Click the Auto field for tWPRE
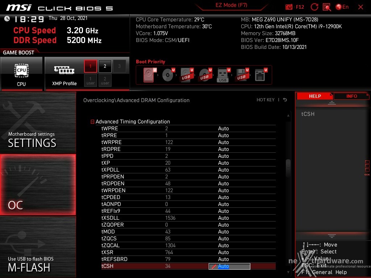Image resolution: width=371 pixels, height=278 pixels. tap(223, 129)
